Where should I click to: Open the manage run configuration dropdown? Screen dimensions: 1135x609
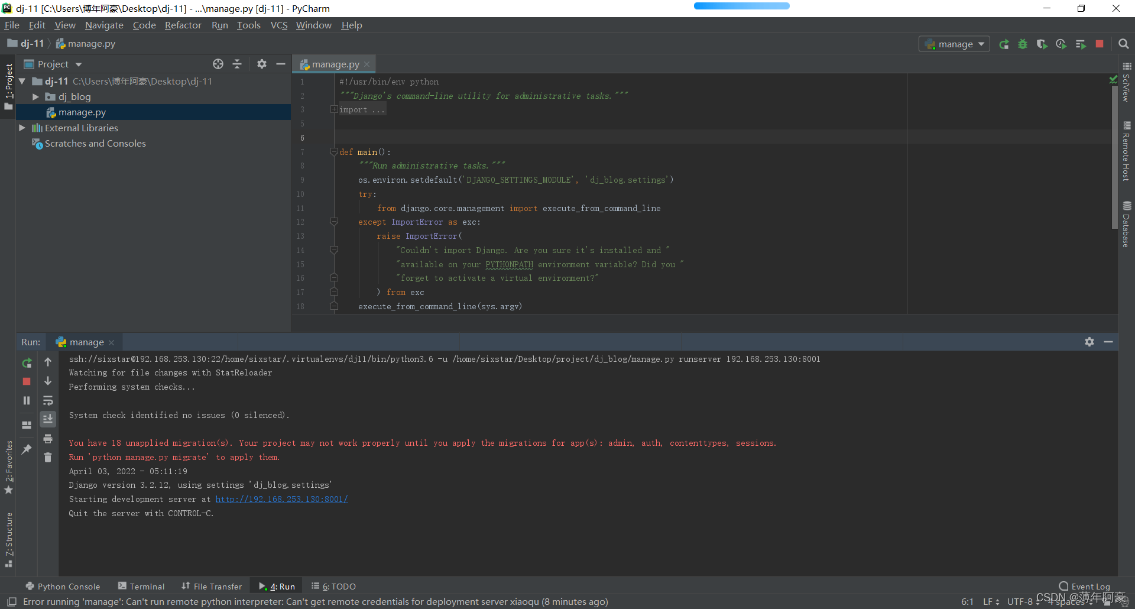[x=954, y=44]
